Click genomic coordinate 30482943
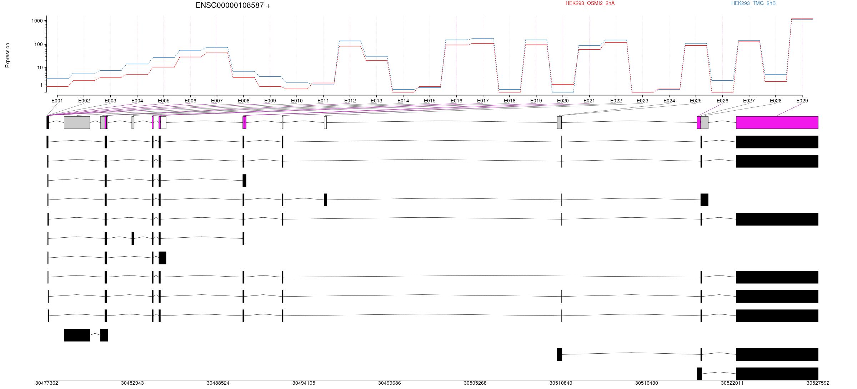Image resolution: width=857 pixels, height=389 pixels. 132,383
